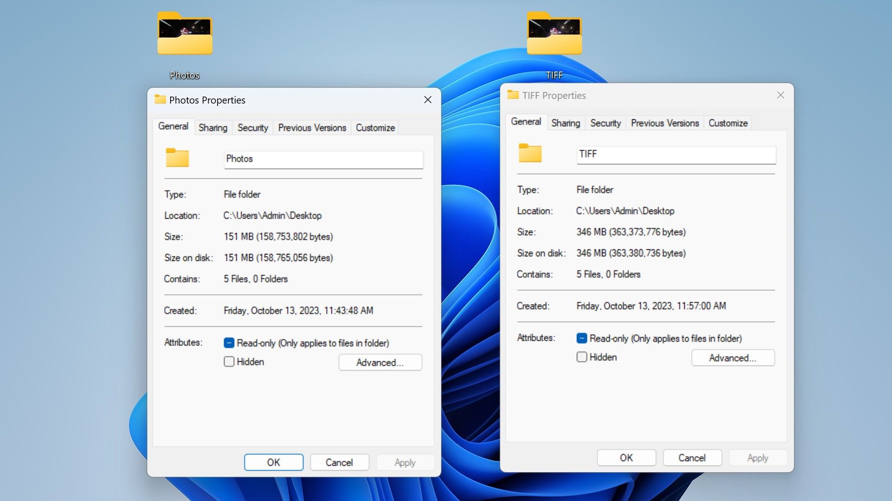Switch to the Sharing tab in Photos Properties
The width and height of the screenshot is (892, 501).
pos(212,127)
